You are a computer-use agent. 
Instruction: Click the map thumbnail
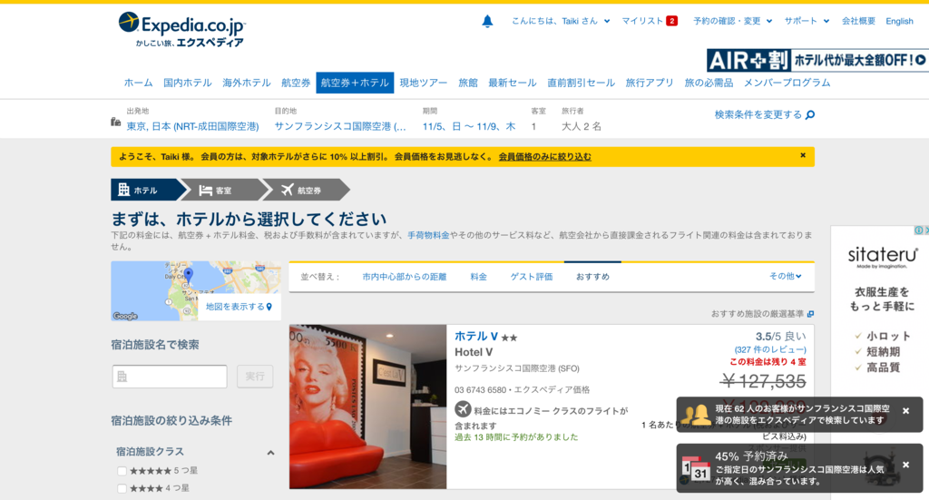pos(196,291)
